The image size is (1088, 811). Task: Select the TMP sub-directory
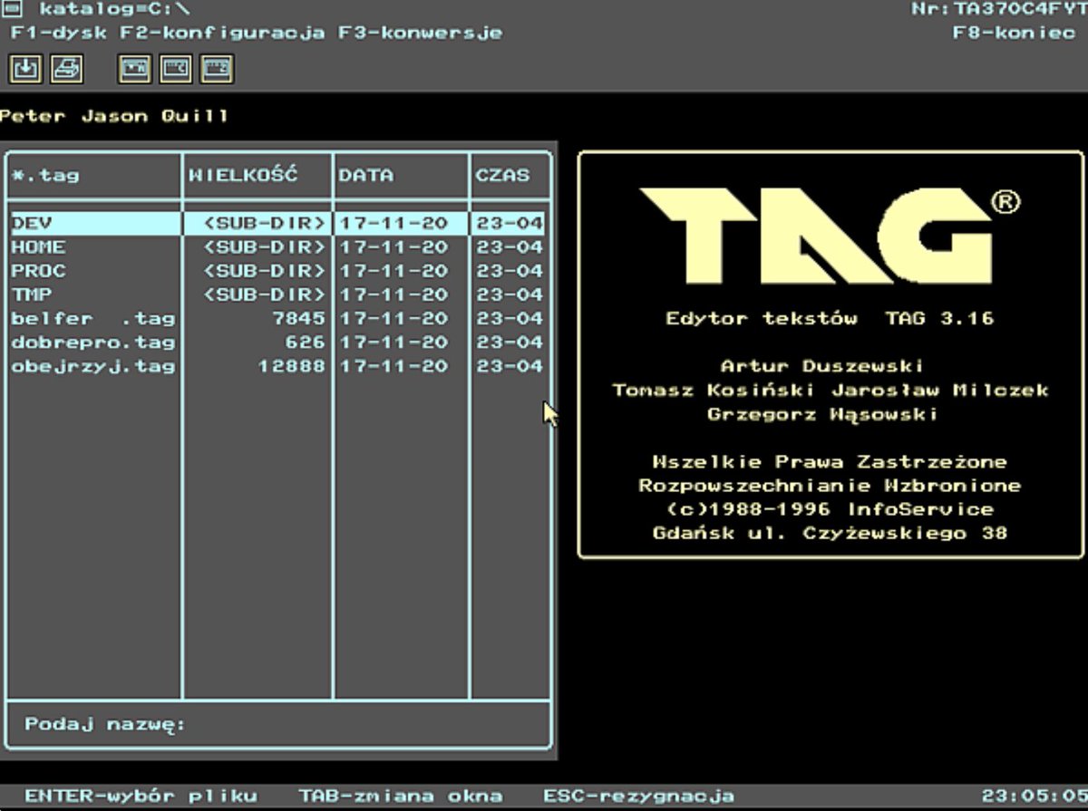coord(277,294)
